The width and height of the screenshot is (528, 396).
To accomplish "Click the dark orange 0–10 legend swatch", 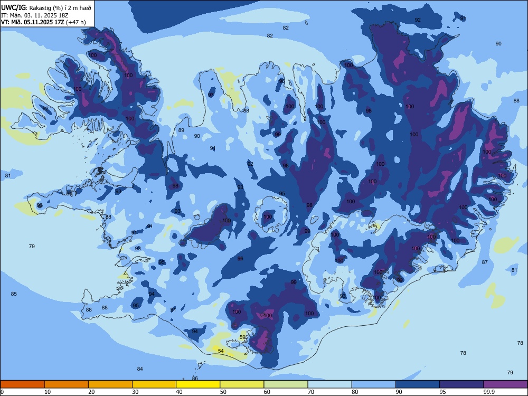I will coord(22,384).
